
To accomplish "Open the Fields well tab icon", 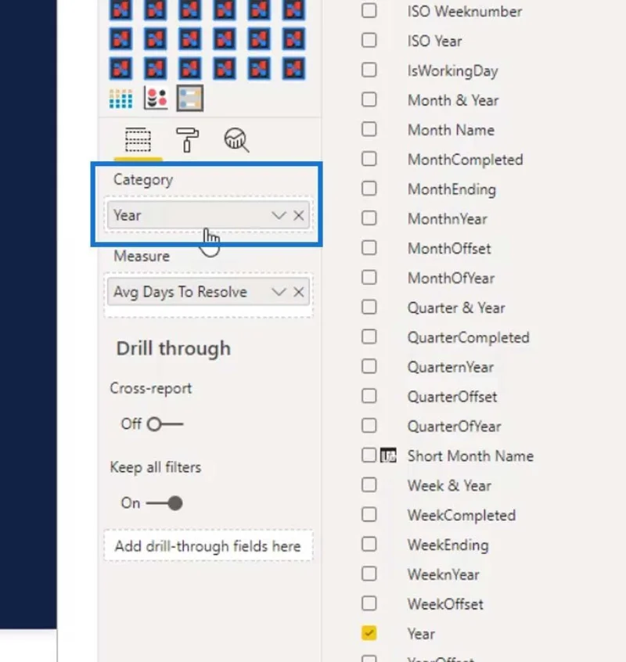I will (x=138, y=139).
